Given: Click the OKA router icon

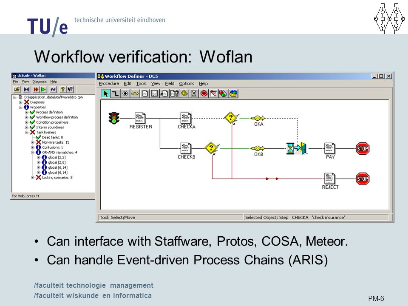Looking at the screenshot, I should pyautogui.click(x=258, y=118).
